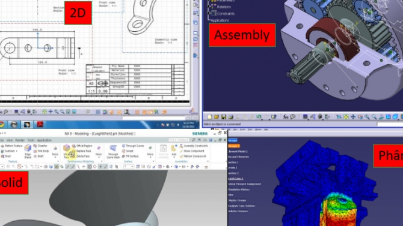Viewport: 403px width, 226px height.
Task: Expand Assemblies group options arrow in NX
Action: pyautogui.click(x=208, y=161)
